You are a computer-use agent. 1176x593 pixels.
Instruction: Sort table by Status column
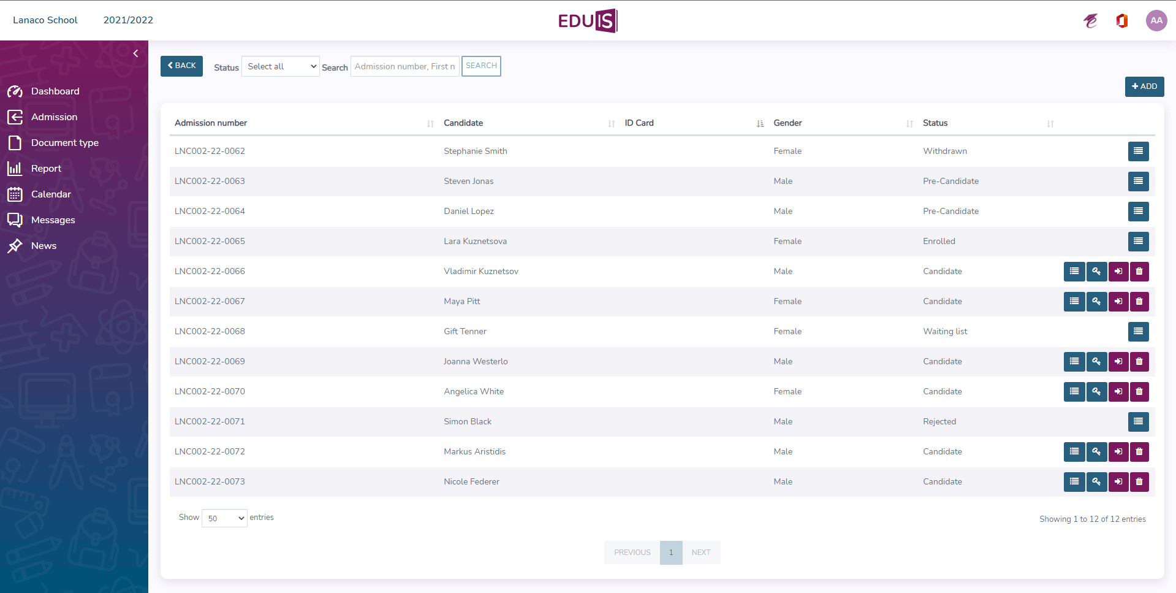coord(935,123)
